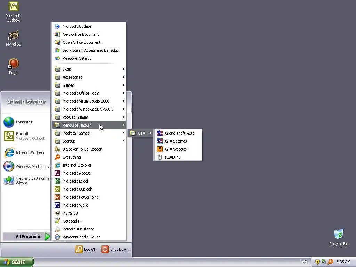This screenshot has width=356, height=267.
Task: Select the Microsoft Outlook programs menu entry
Action: (89, 189)
